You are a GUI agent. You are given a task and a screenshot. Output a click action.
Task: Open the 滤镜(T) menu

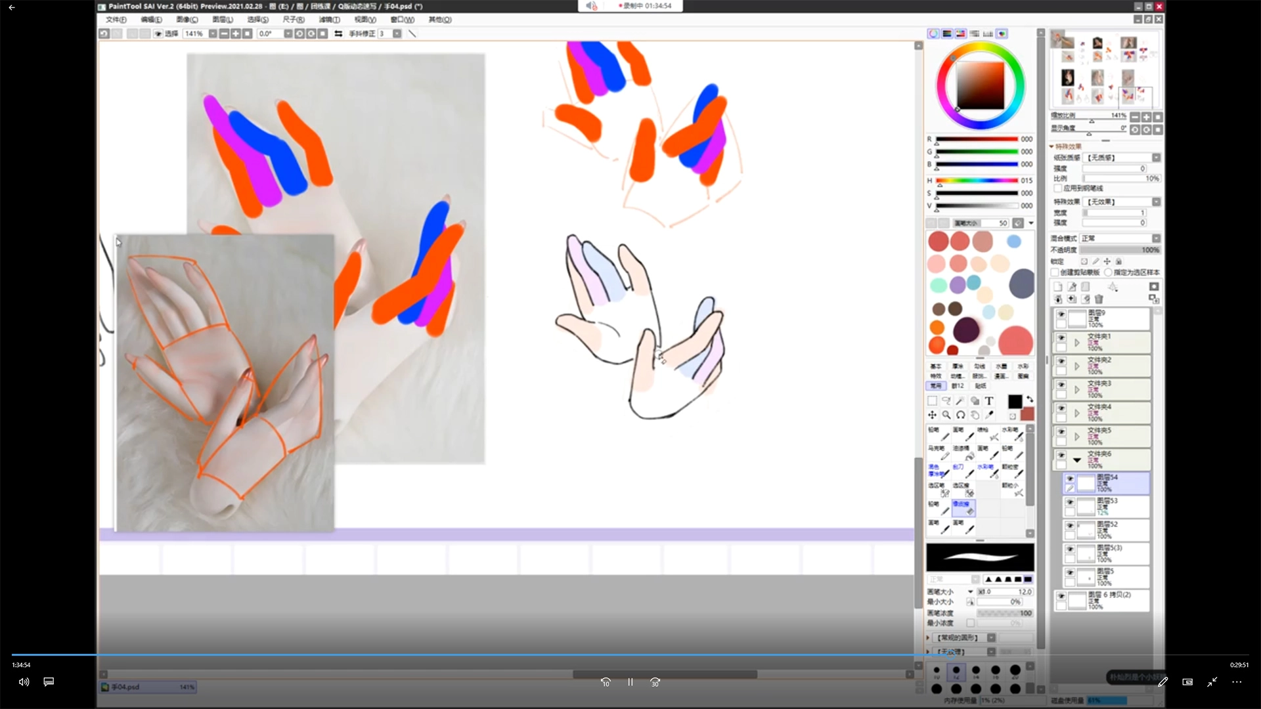(329, 20)
